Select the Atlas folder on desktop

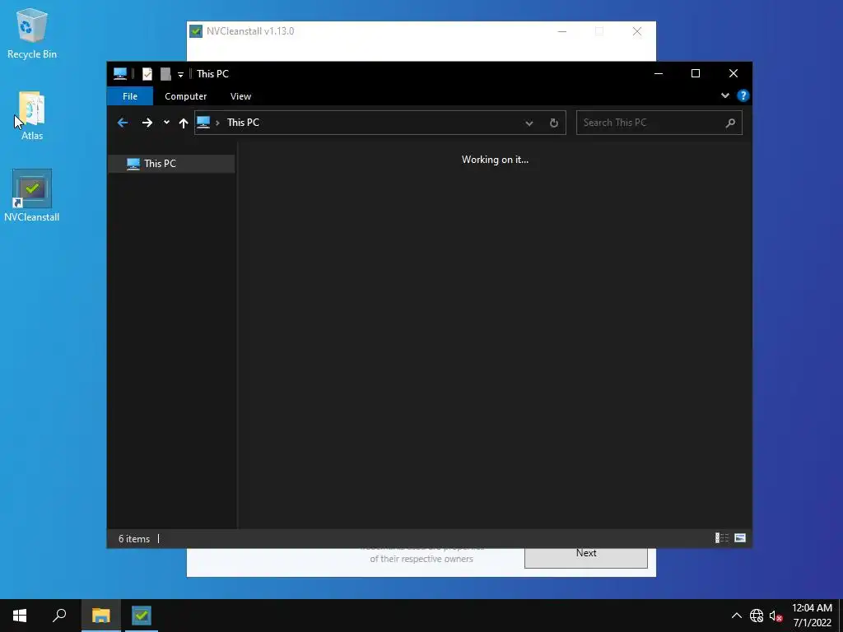click(x=32, y=115)
